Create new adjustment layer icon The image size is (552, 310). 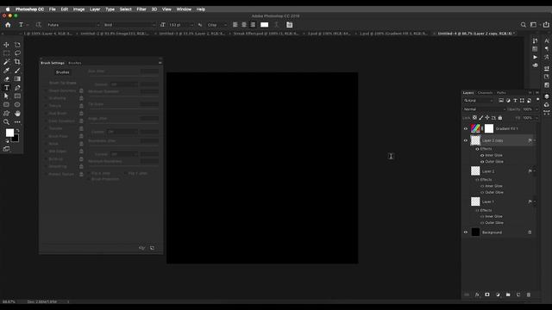click(x=498, y=294)
